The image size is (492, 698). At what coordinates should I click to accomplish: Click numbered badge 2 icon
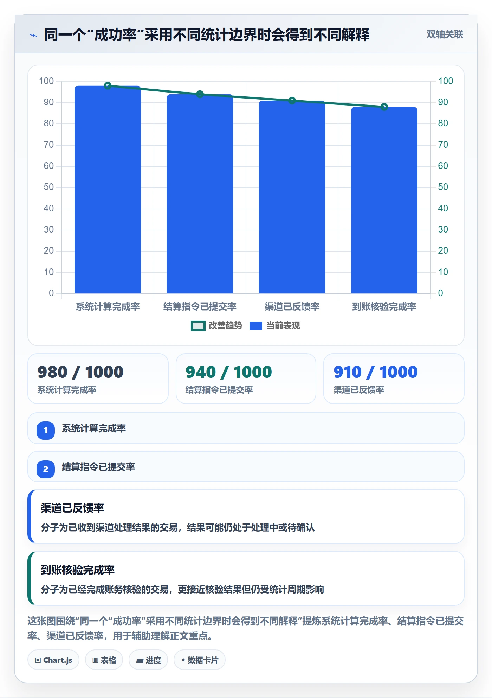46,469
